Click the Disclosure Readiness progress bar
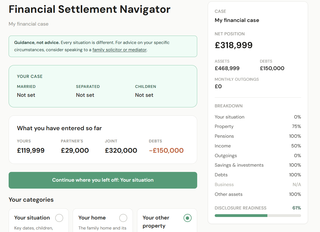320x232 pixels. pos(258,216)
